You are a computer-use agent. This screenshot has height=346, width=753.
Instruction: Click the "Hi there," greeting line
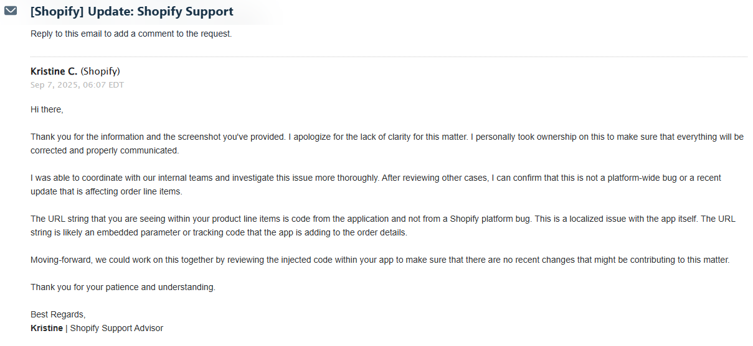click(47, 109)
